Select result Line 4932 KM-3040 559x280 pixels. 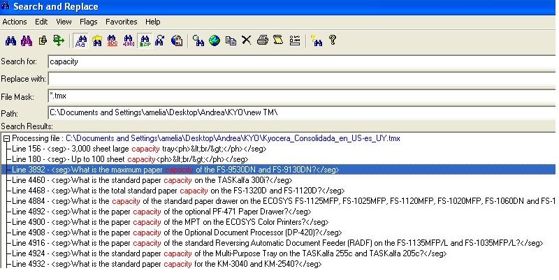tap(166, 264)
